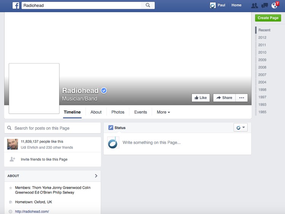Image resolution: width=285 pixels, height=214 pixels.
Task: Like the Radiohead page
Action: tap(201, 98)
